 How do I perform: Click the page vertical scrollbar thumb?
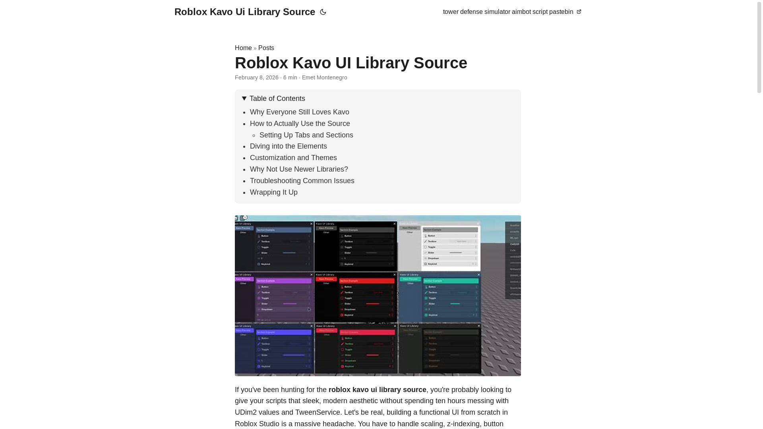759,48
